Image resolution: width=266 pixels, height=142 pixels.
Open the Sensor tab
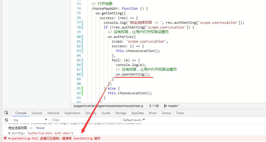coord(166,113)
